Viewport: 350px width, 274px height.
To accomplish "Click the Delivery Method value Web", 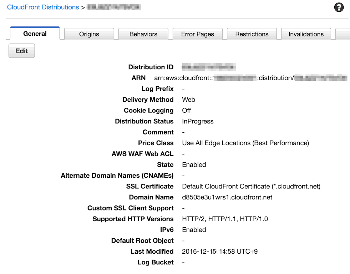I will coord(189,100).
